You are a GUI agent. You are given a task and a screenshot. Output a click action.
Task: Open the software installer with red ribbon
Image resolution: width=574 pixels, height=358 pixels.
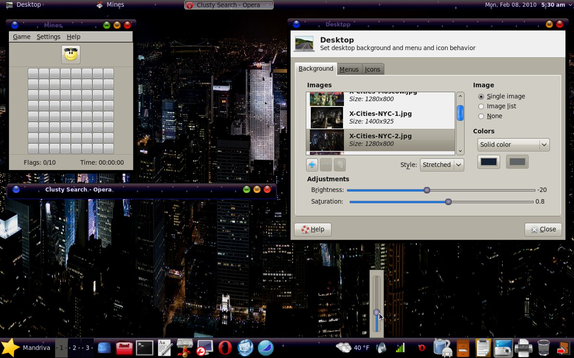185,347
